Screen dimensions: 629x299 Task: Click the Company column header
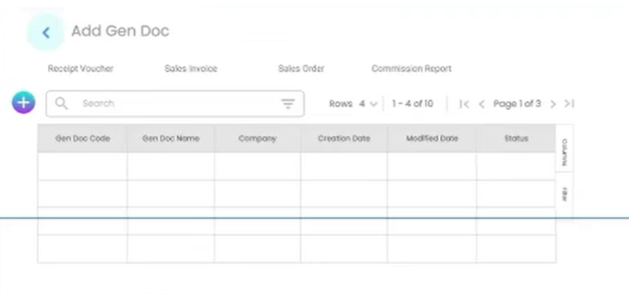[257, 139]
